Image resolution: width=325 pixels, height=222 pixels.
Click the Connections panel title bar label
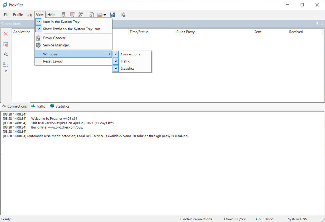click(11, 24)
